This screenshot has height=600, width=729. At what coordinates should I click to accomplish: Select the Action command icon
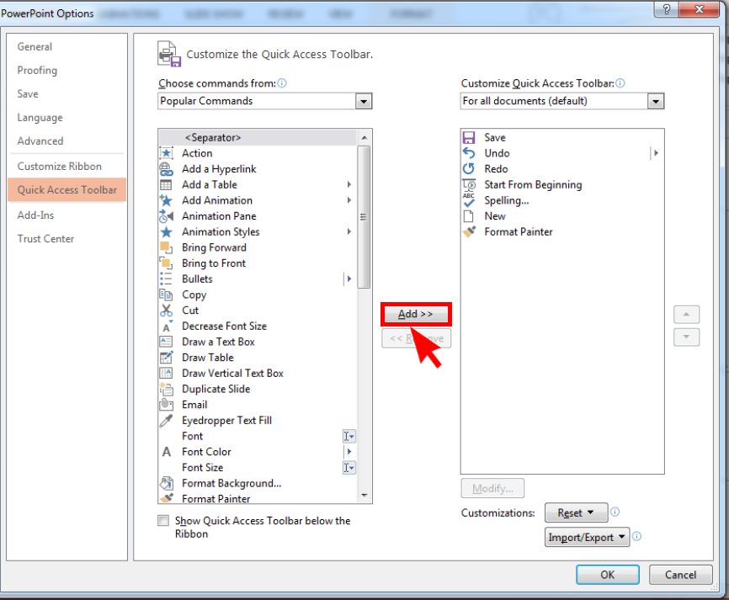166,153
